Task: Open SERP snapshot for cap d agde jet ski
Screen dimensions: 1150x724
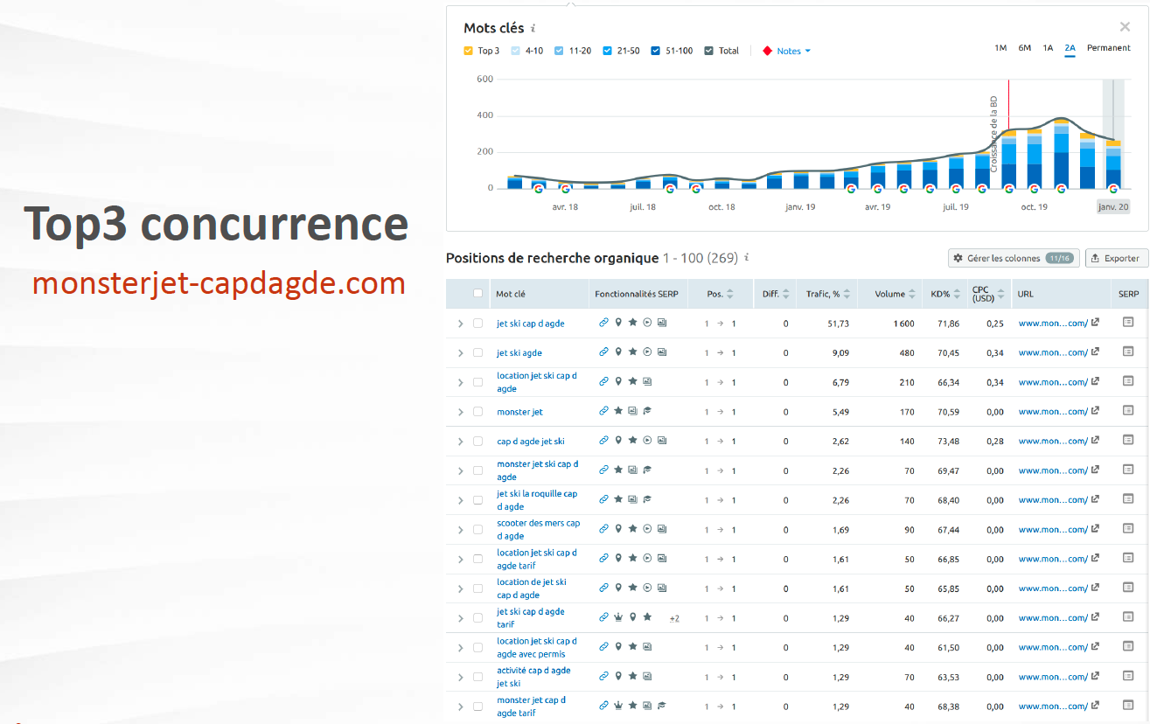Action: pos(1128,441)
